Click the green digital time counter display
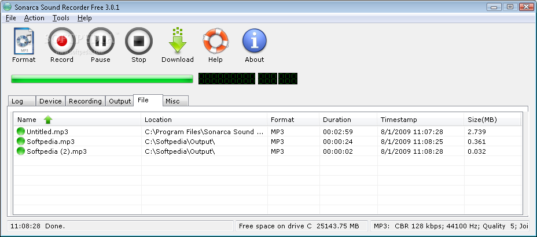Viewport: 537px width, 237px height. click(248, 79)
